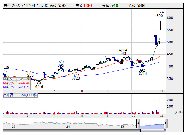Screen dimensions: 187x135
Task: Click the 11/4 high label of 600
Action: coord(160,14)
